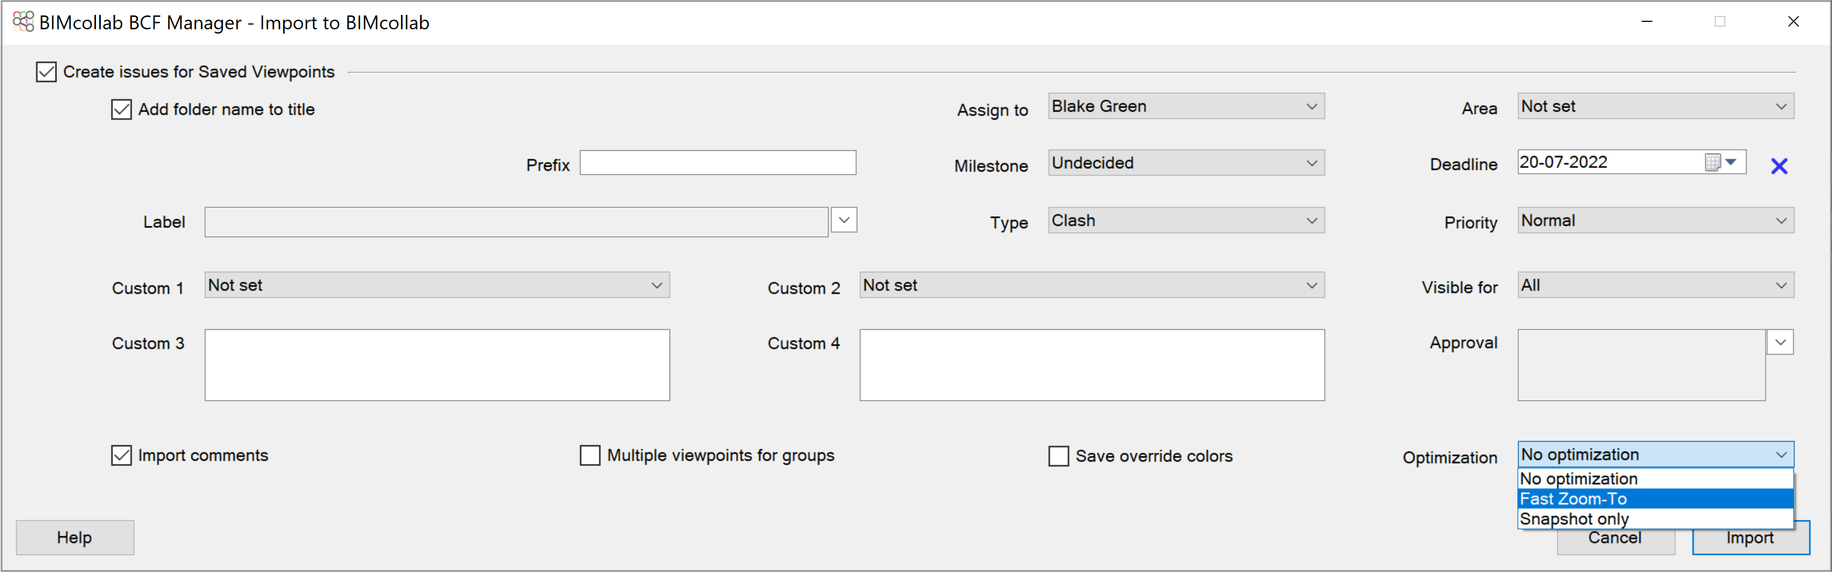Expand the Label dropdown arrow
Image resolution: width=1832 pixels, height=572 pixels.
pyautogui.click(x=843, y=220)
